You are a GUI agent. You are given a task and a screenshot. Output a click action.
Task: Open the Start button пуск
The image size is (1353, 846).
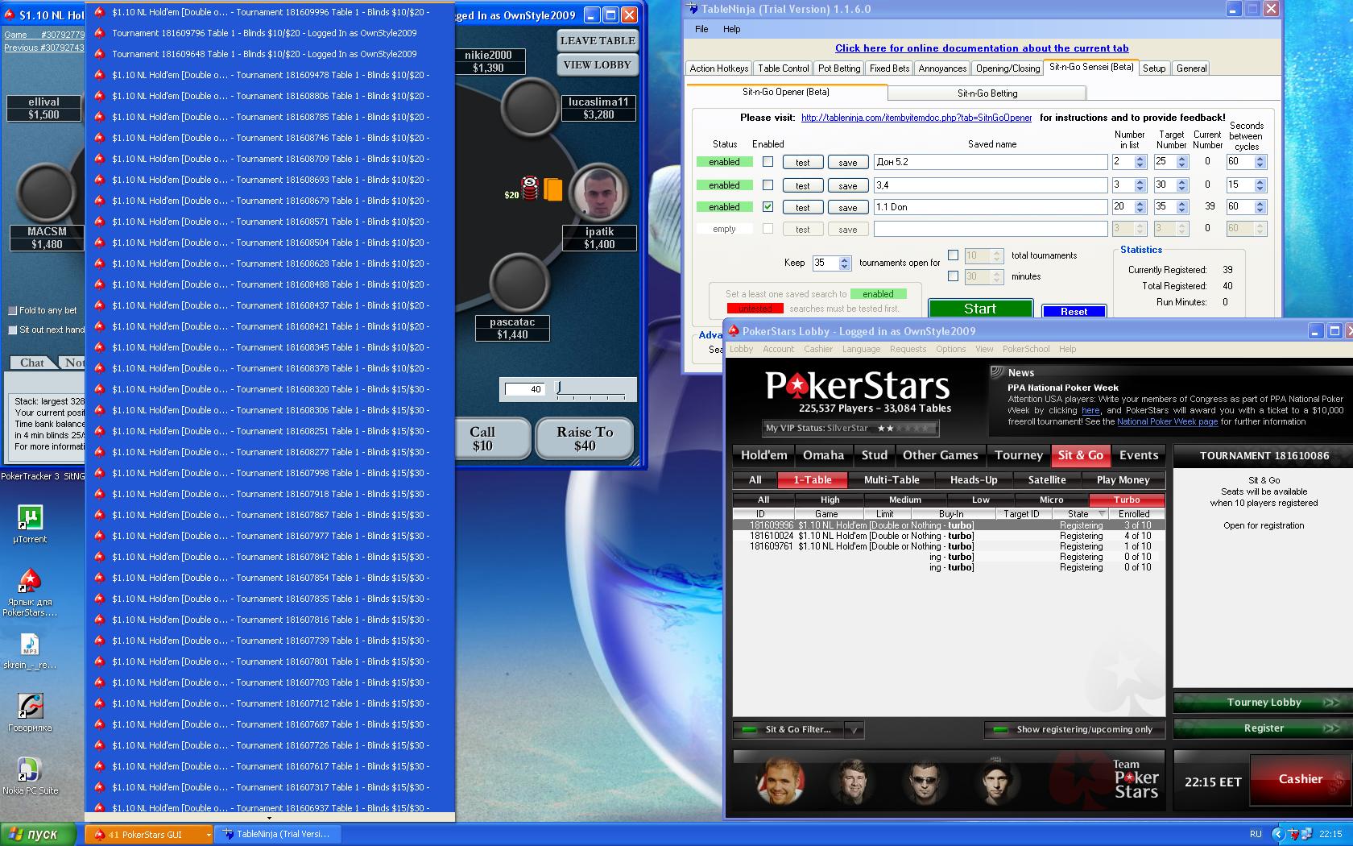(38, 834)
